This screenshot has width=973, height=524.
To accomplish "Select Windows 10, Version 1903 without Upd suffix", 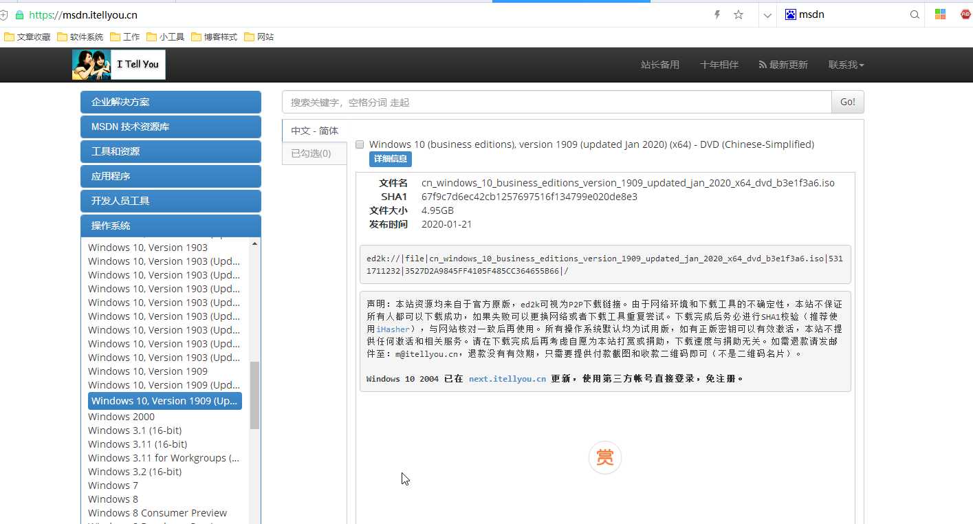I will point(148,248).
